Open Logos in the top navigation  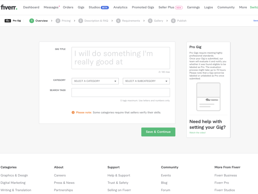tap(209, 8)
